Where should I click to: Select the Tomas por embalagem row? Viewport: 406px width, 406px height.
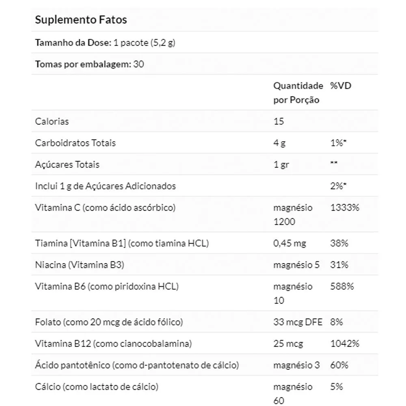click(x=205, y=64)
